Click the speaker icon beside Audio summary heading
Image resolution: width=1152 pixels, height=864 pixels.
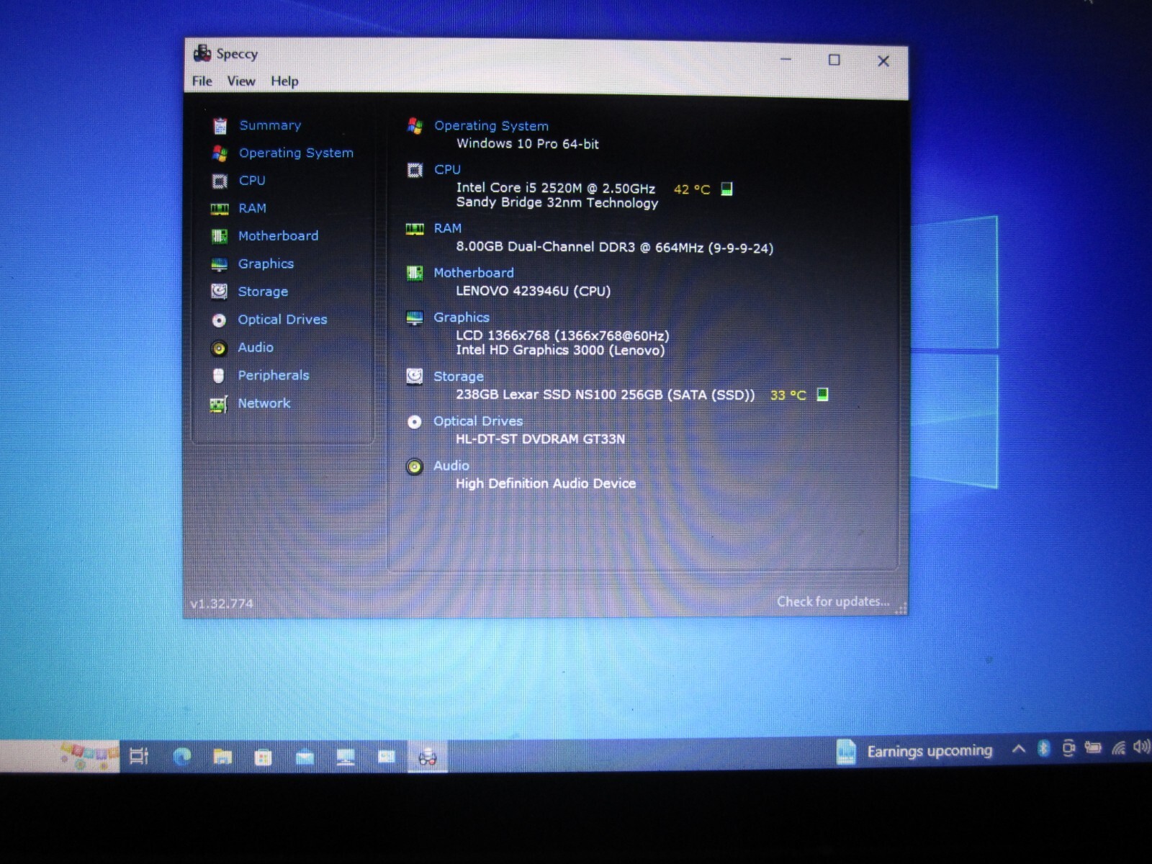[x=415, y=467]
